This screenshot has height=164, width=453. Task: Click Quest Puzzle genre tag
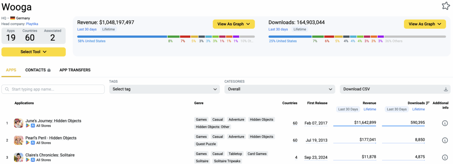[206, 144]
